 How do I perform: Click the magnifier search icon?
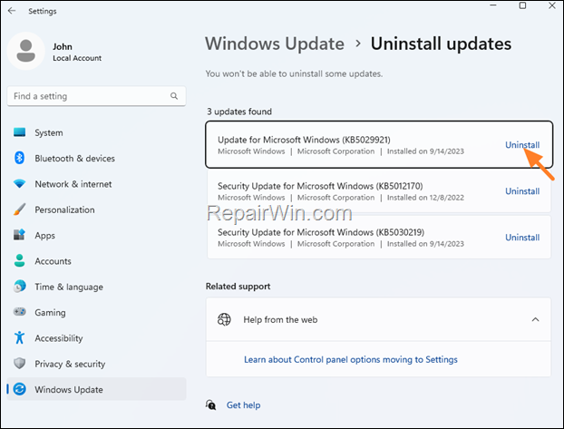(x=174, y=96)
